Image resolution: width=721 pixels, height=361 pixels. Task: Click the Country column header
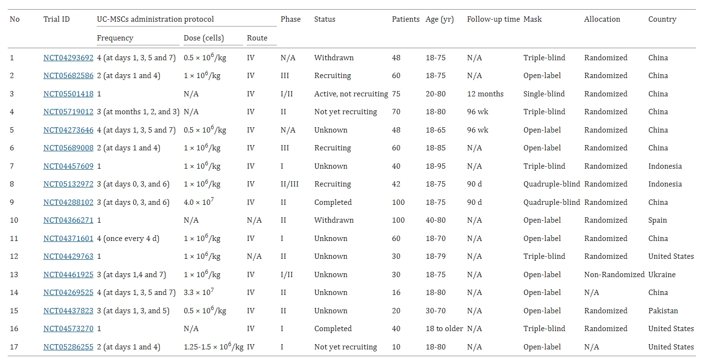662,19
